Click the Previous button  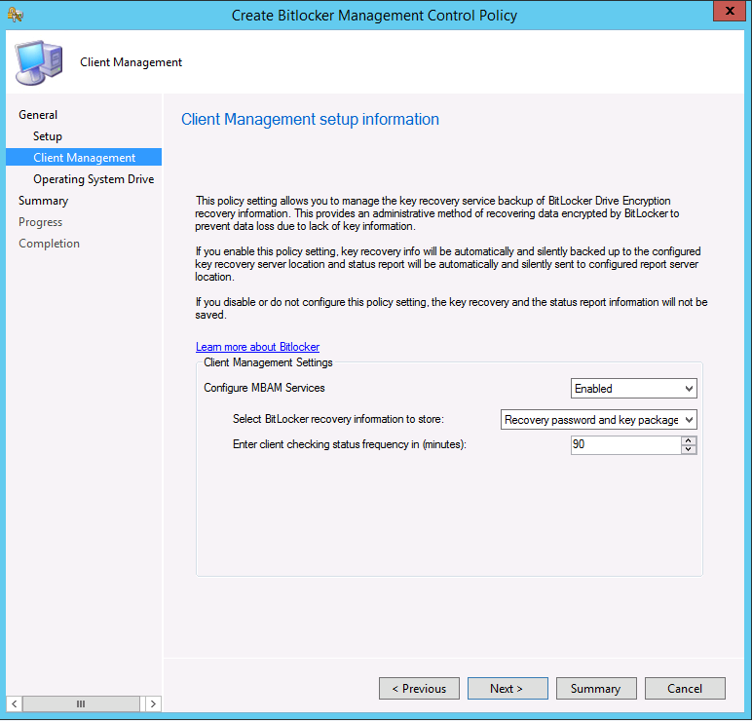point(419,689)
